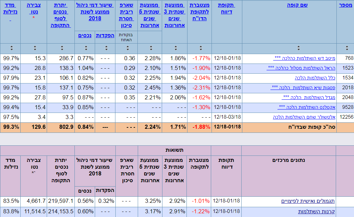Select the 0.32% deposits fee value
Viewport: 354px width, 217px height.
pos(106,201)
